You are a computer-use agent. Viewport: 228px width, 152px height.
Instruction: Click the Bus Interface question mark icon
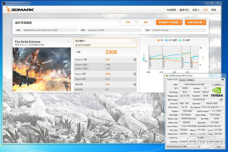[x=222, y=107]
